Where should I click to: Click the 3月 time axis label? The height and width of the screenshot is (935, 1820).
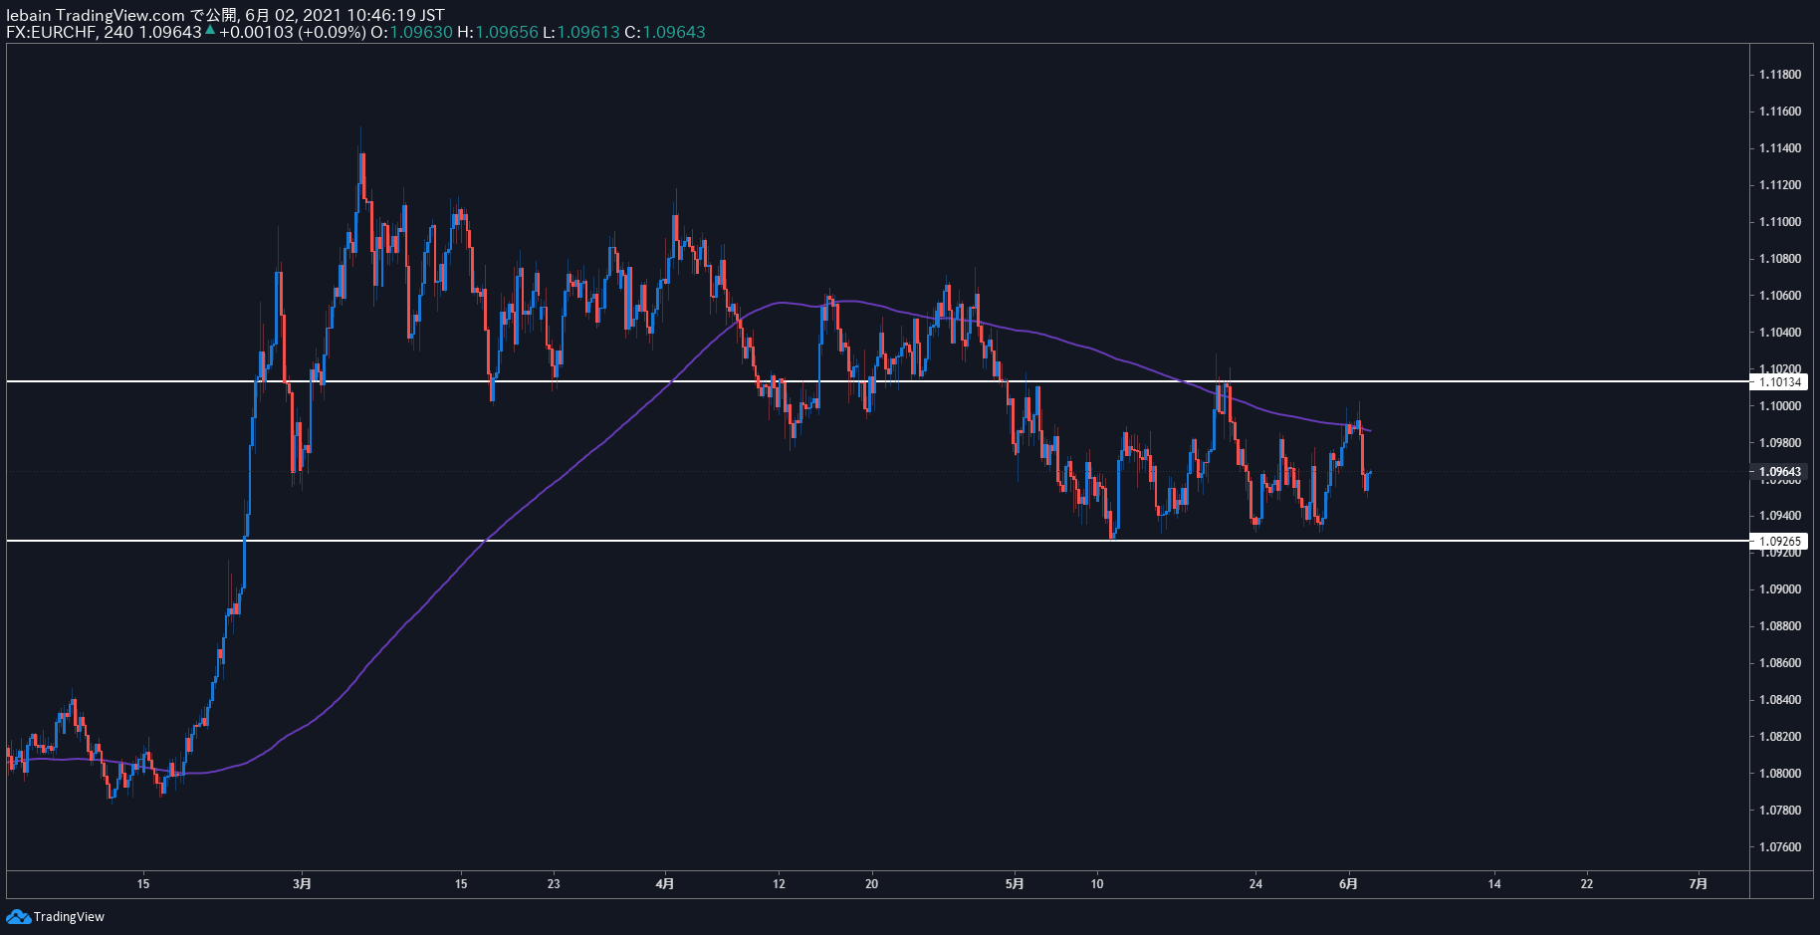click(x=303, y=884)
